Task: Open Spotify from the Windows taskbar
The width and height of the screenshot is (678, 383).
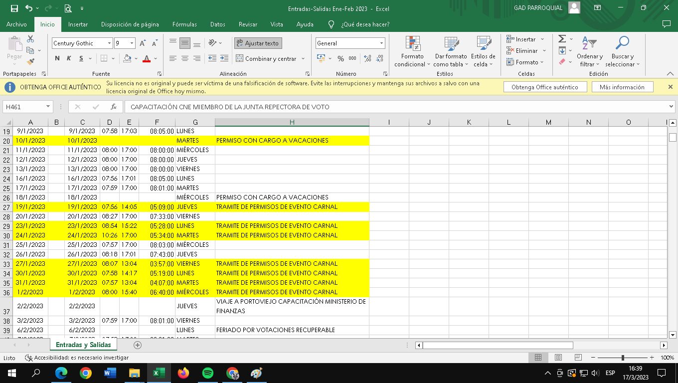Action: 208,373
